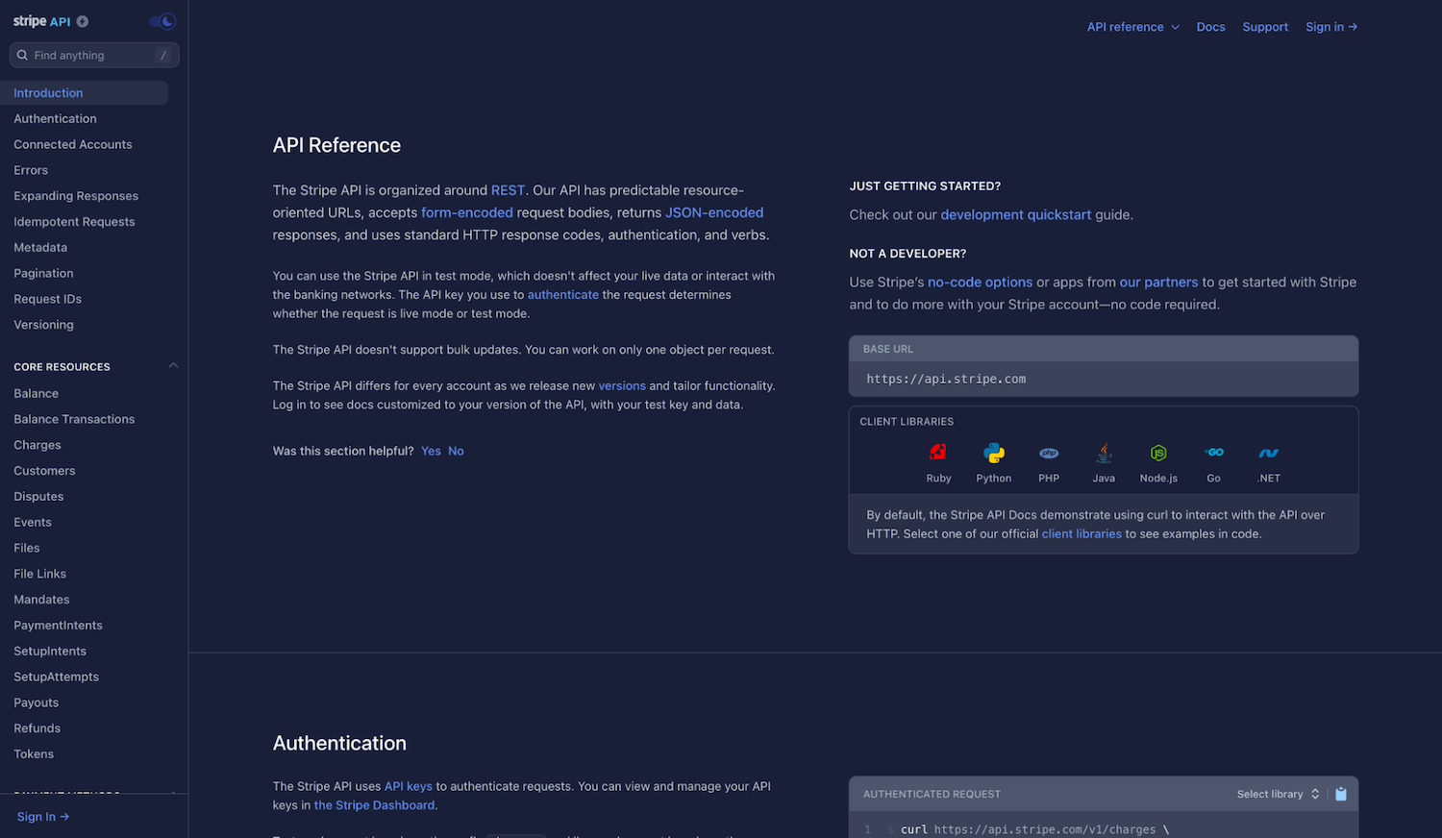Open Docs in the top navigation
The width and height of the screenshot is (1442, 838).
1210,27
